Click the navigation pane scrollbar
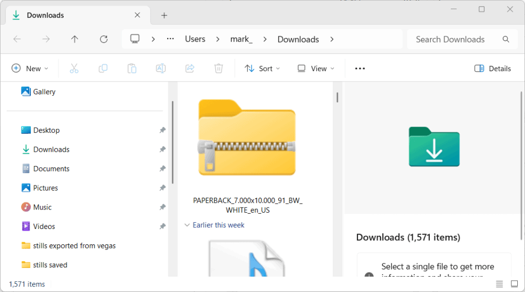Screen dimensions: 525x292 (x=173, y=142)
